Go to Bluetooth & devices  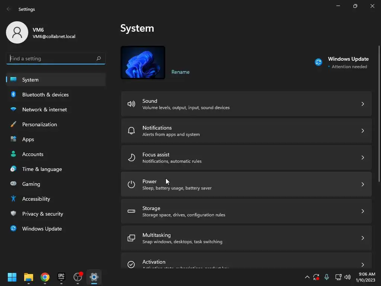point(56,95)
